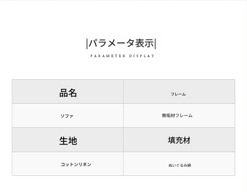Click the vertical bar after パラメータ表示

(155, 44)
